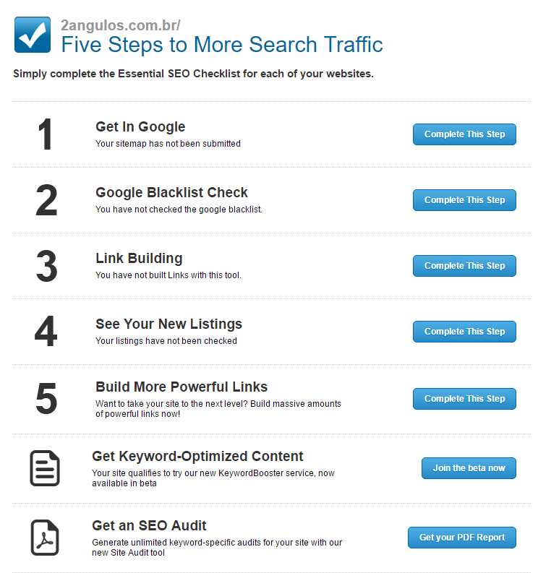This screenshot has height=573, width=538.
Task: Get your PDF Report
Action: (462, 538)
